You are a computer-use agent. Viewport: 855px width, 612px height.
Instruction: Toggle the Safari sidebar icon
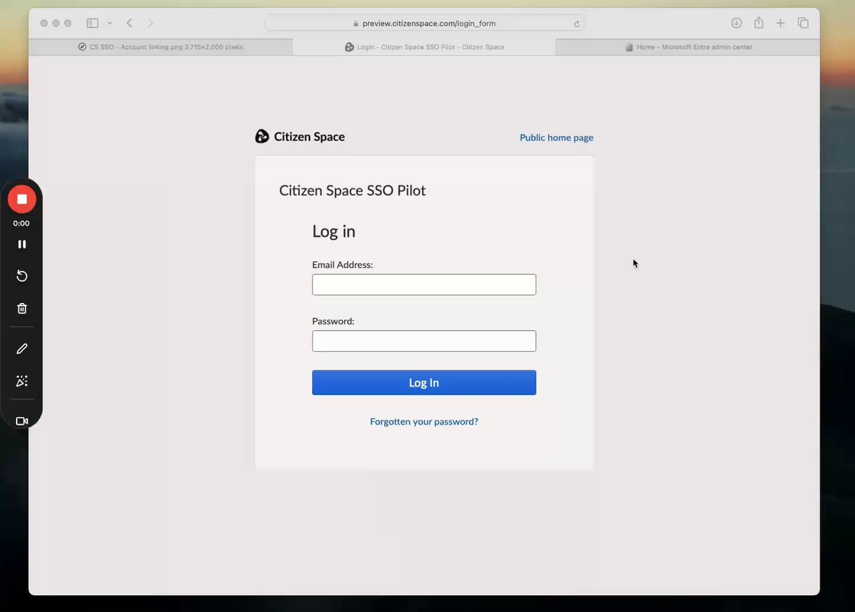(93, 23)
